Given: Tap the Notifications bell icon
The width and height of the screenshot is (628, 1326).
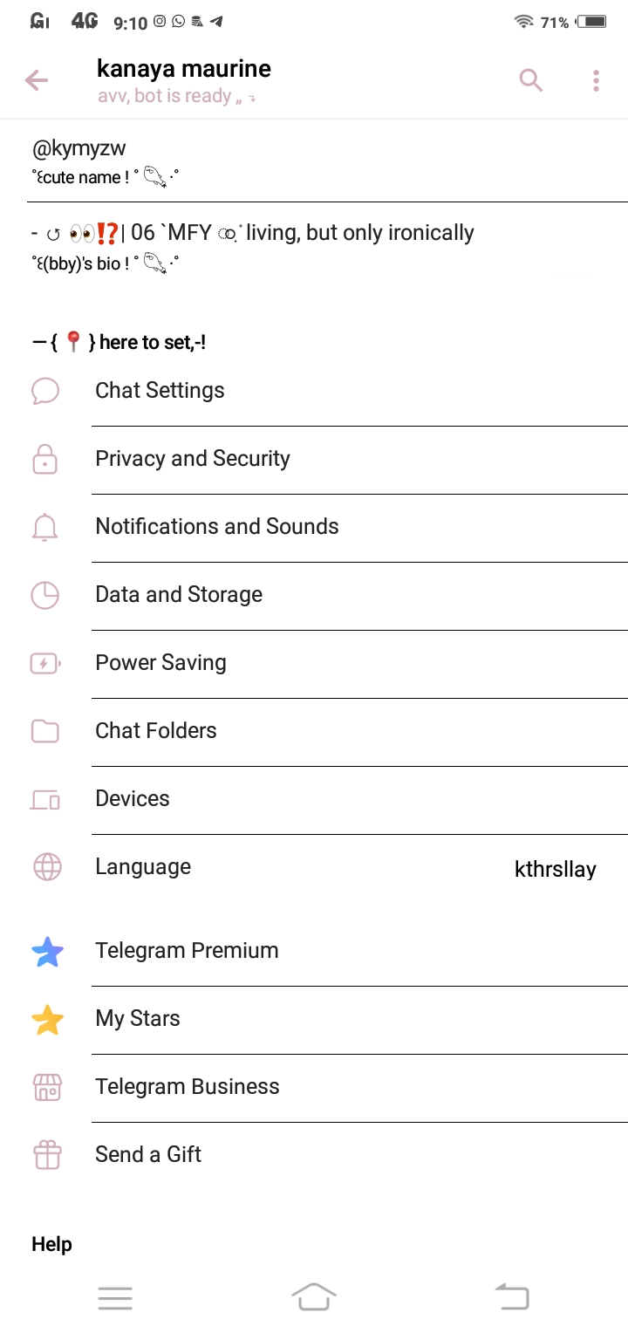Looking at the screenshot, I should tap(45, 527).
